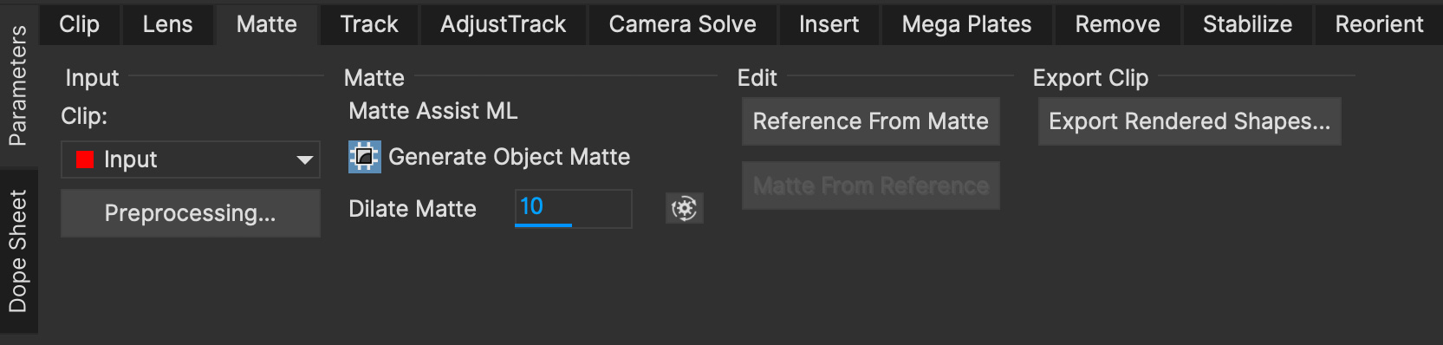
Task: Open the Parameters side tab
Action: click(18, 85)
